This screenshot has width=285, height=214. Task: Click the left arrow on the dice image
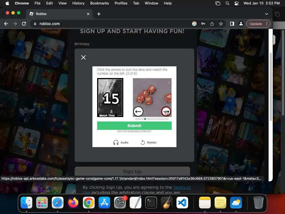click(x=138, y=111)
